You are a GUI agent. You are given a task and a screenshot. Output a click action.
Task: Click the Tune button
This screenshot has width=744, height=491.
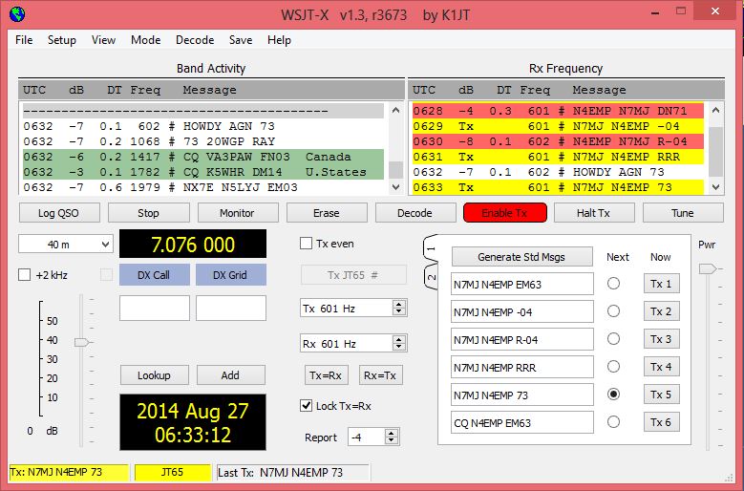pyautogui.click(x=683, y=213)
